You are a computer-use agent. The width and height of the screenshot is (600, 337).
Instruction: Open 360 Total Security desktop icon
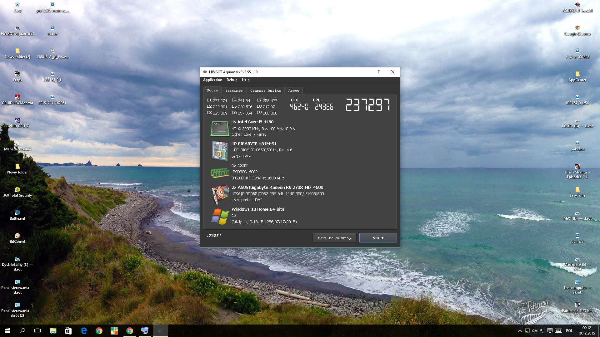click(x=17, y=192)
